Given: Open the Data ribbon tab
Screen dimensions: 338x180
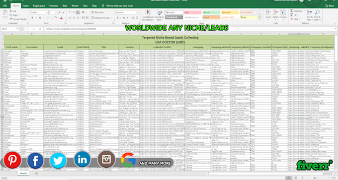Looking at the screenshot, I should (x=65, y=6).
